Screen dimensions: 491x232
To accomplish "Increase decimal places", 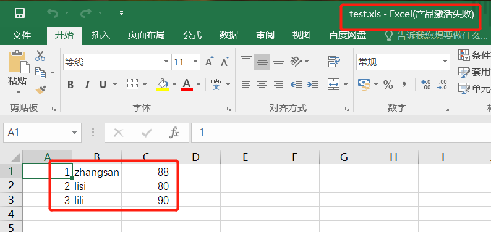I will pyautogui.click(x=426, y=85).
